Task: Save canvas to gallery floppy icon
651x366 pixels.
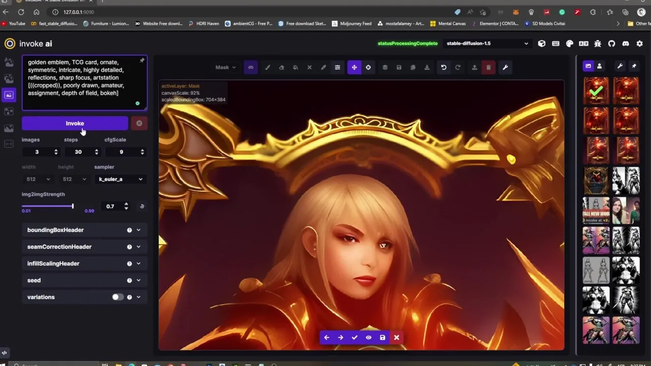Action: click(x=399, y=67)
